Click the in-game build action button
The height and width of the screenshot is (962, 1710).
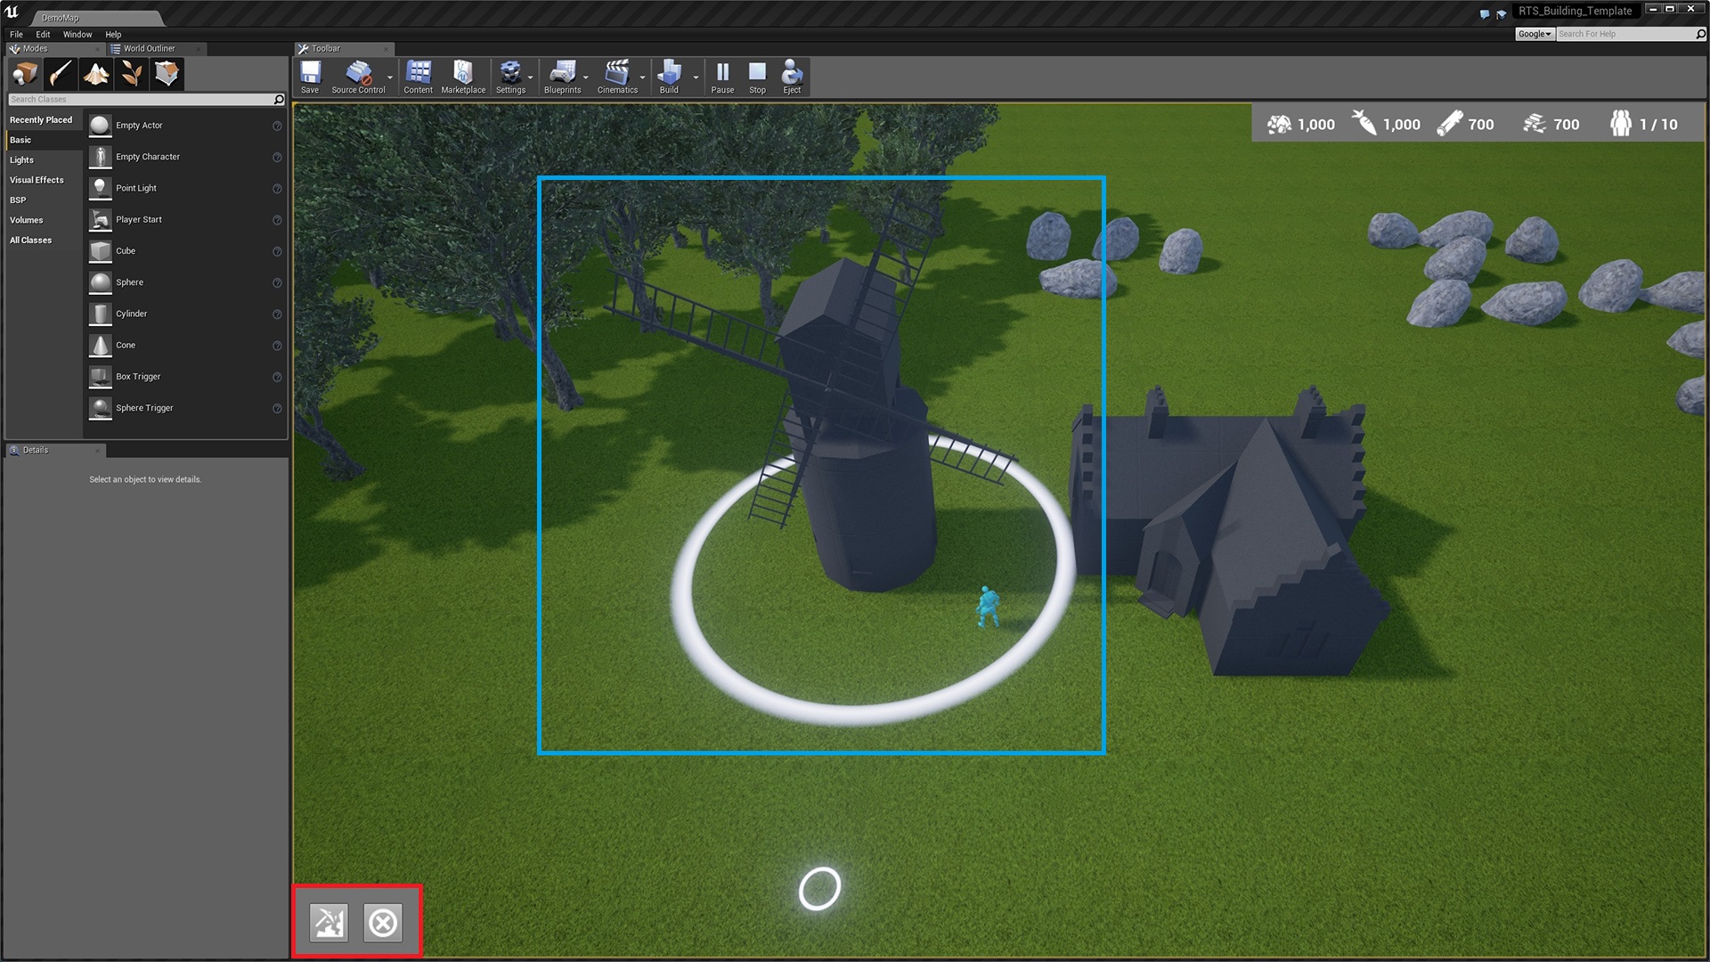click(x=329, y=923)
